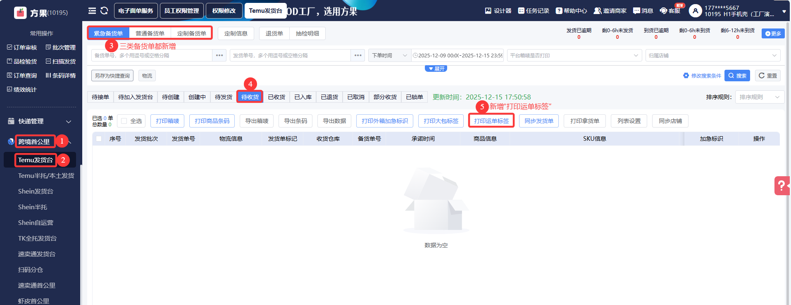Click the 搜索 search button
791x305 pixels.
(x=737, y=76)
